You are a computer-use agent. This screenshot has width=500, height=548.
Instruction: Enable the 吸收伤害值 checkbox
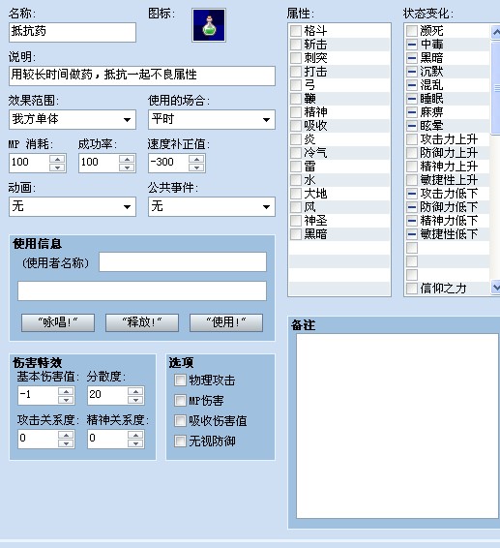[180, 420]
